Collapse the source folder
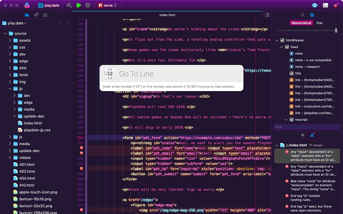The height and width of the screenshot is (214, 343). pos(5,34)
